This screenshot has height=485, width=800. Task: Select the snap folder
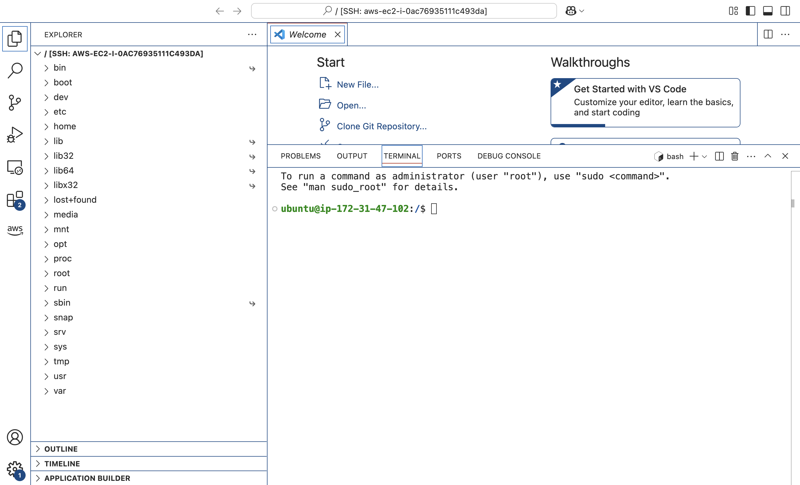[149, 317]
